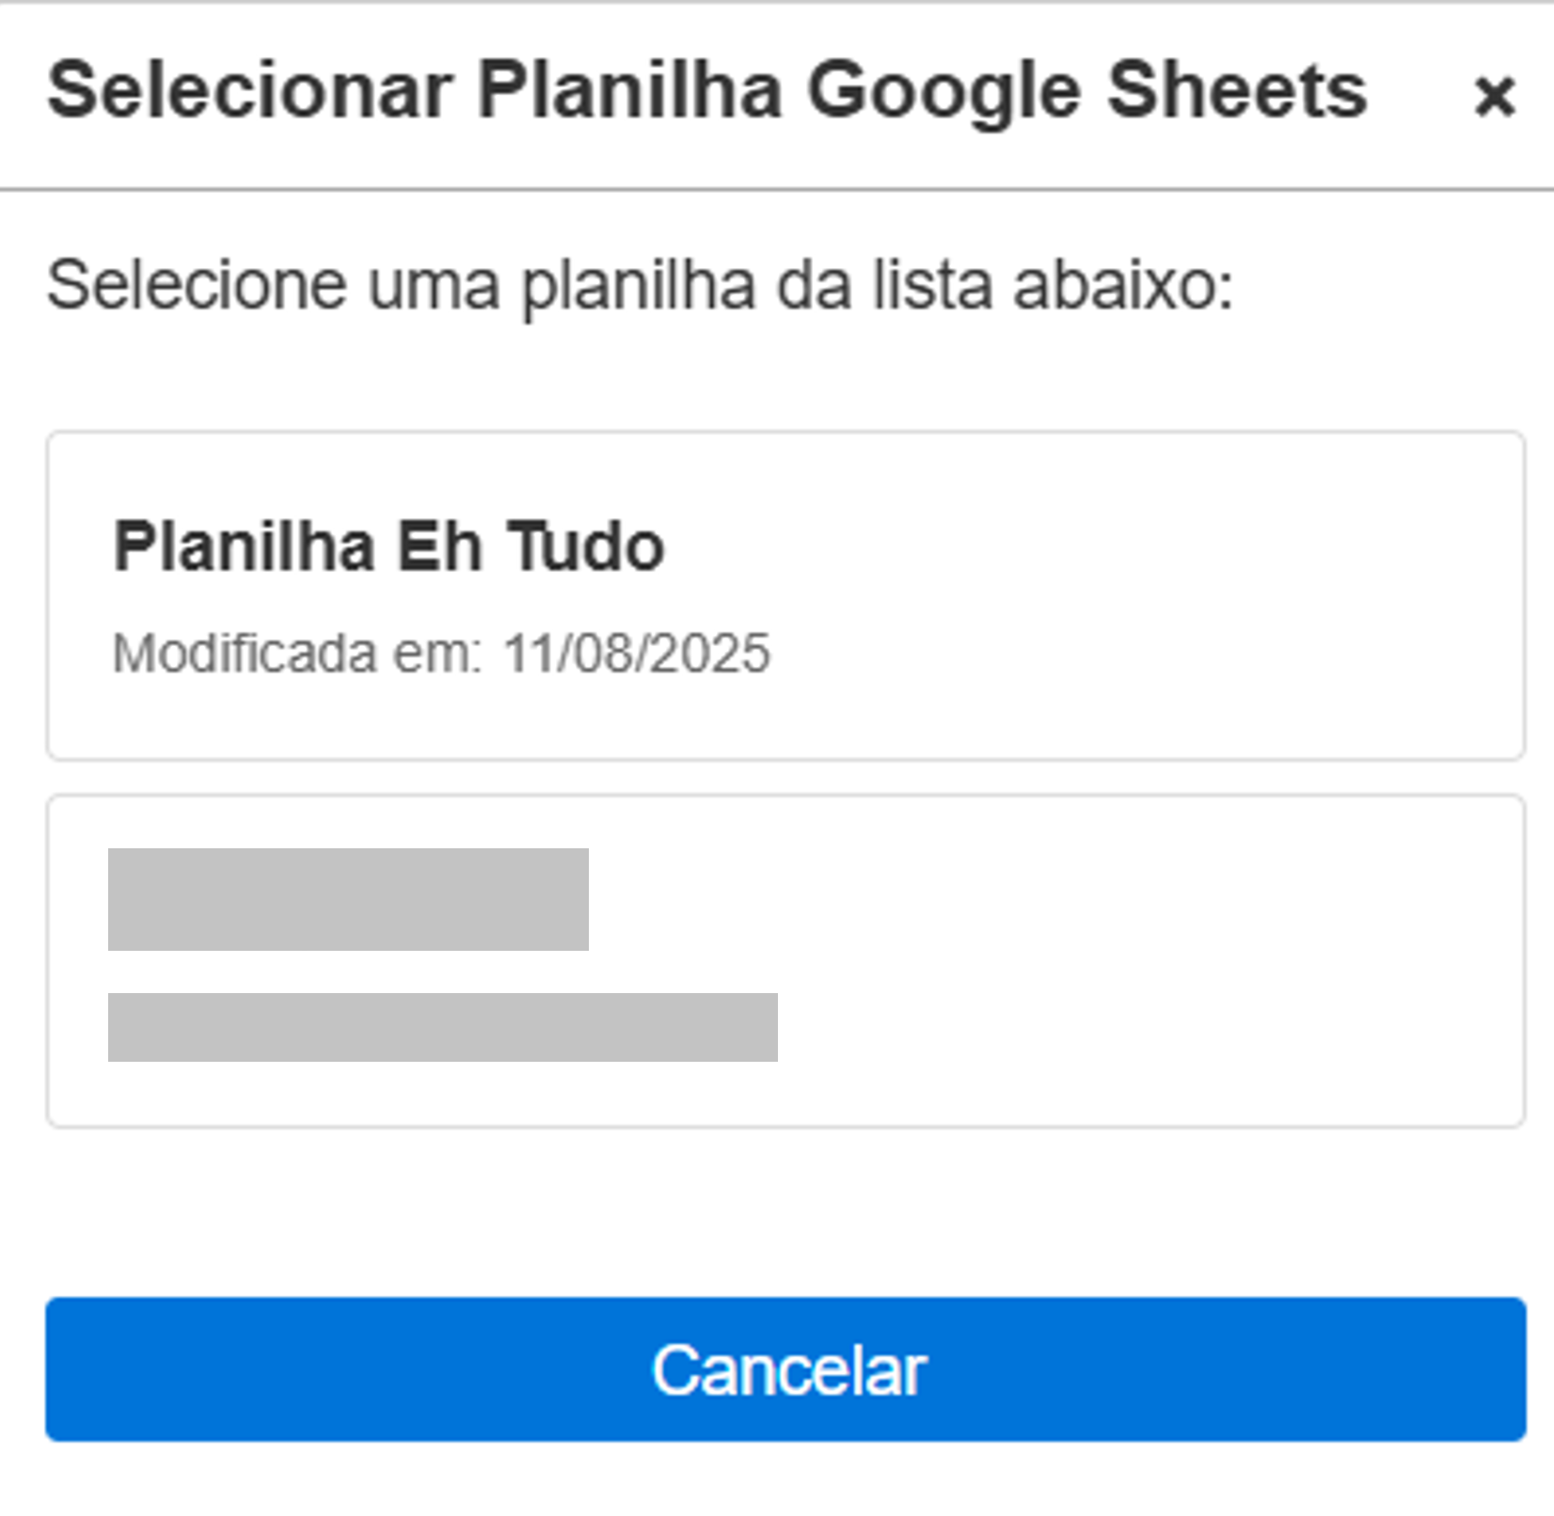Select the Planilha Eh Tudo spreadsheet
1554x1516 pixels.
point(785,594)
